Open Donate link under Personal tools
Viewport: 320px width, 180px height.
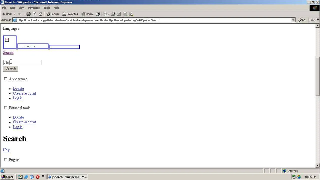[x=18, y=117]
